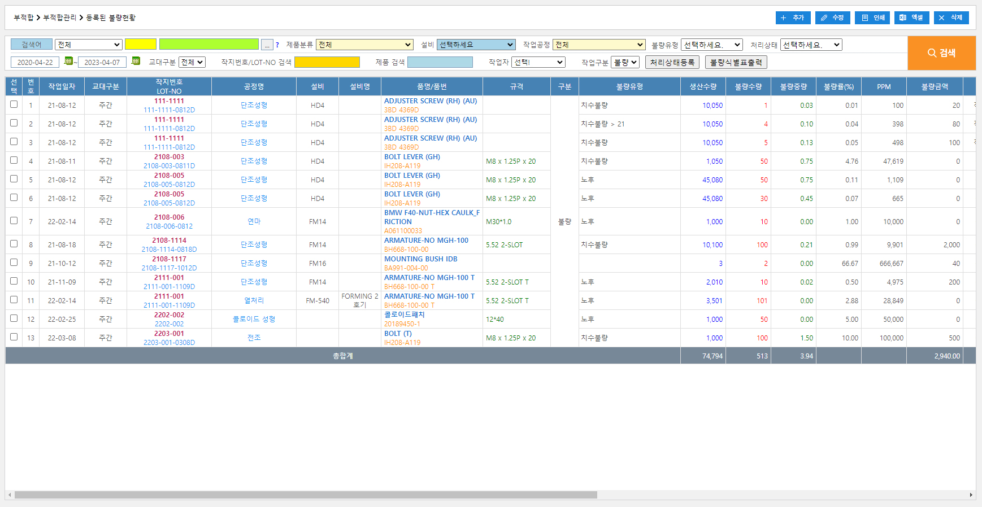This screenshot has height=507, width=982.
Task: Check the checkbox for row 1
Action: [14, 104]
